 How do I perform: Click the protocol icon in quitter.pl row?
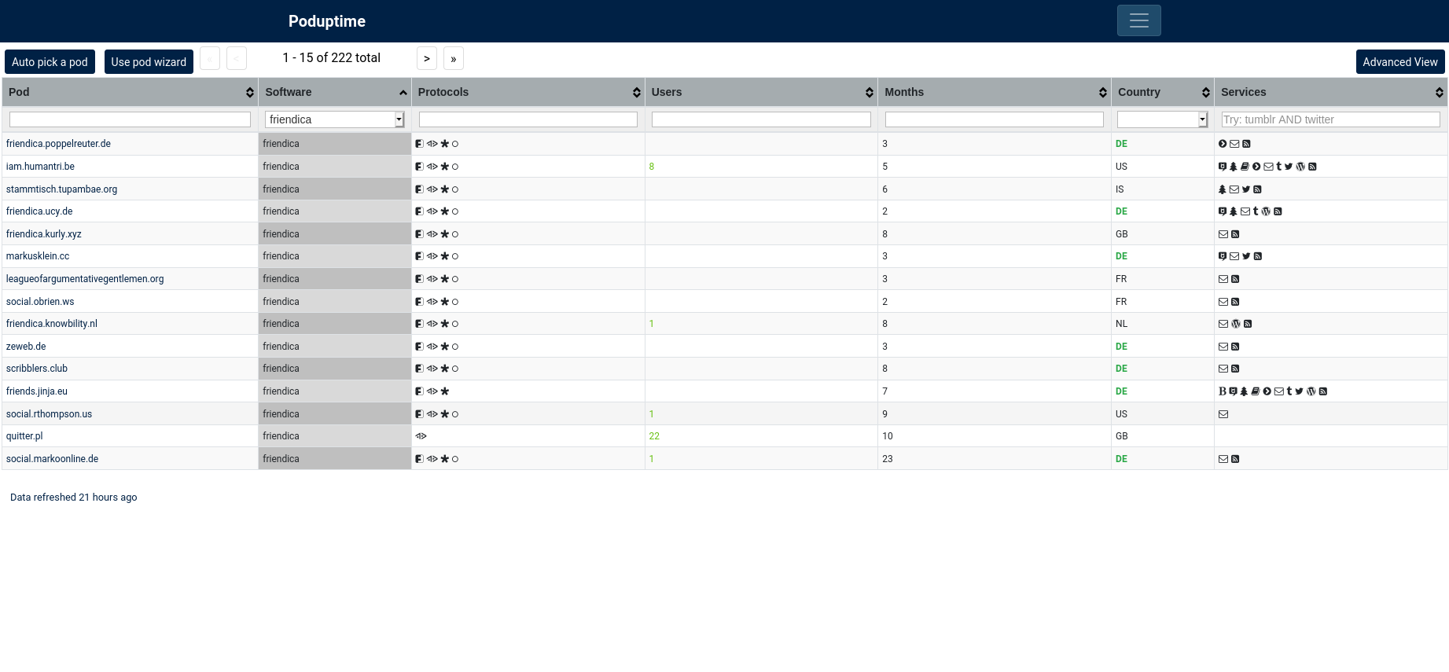(421, 436)
